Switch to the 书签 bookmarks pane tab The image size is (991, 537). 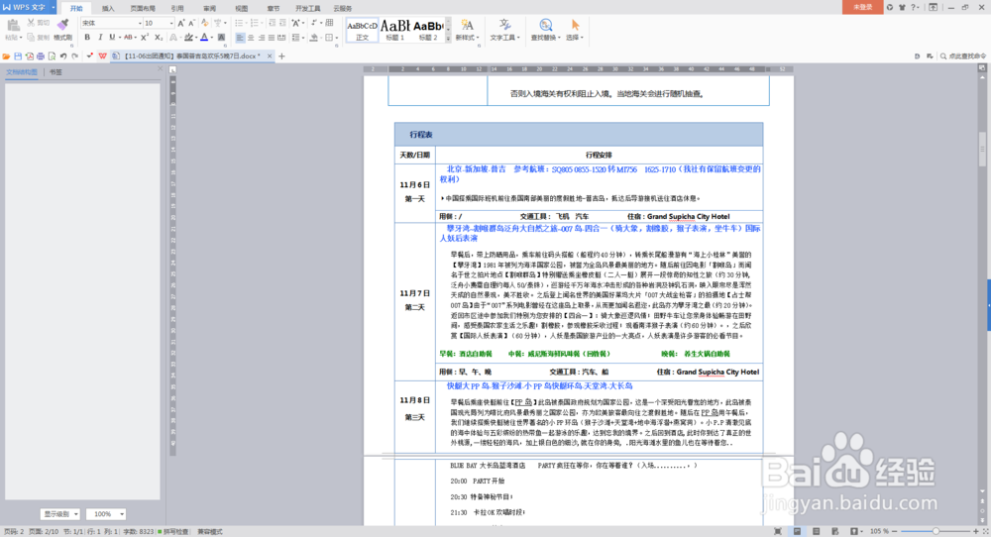point(56,72)
